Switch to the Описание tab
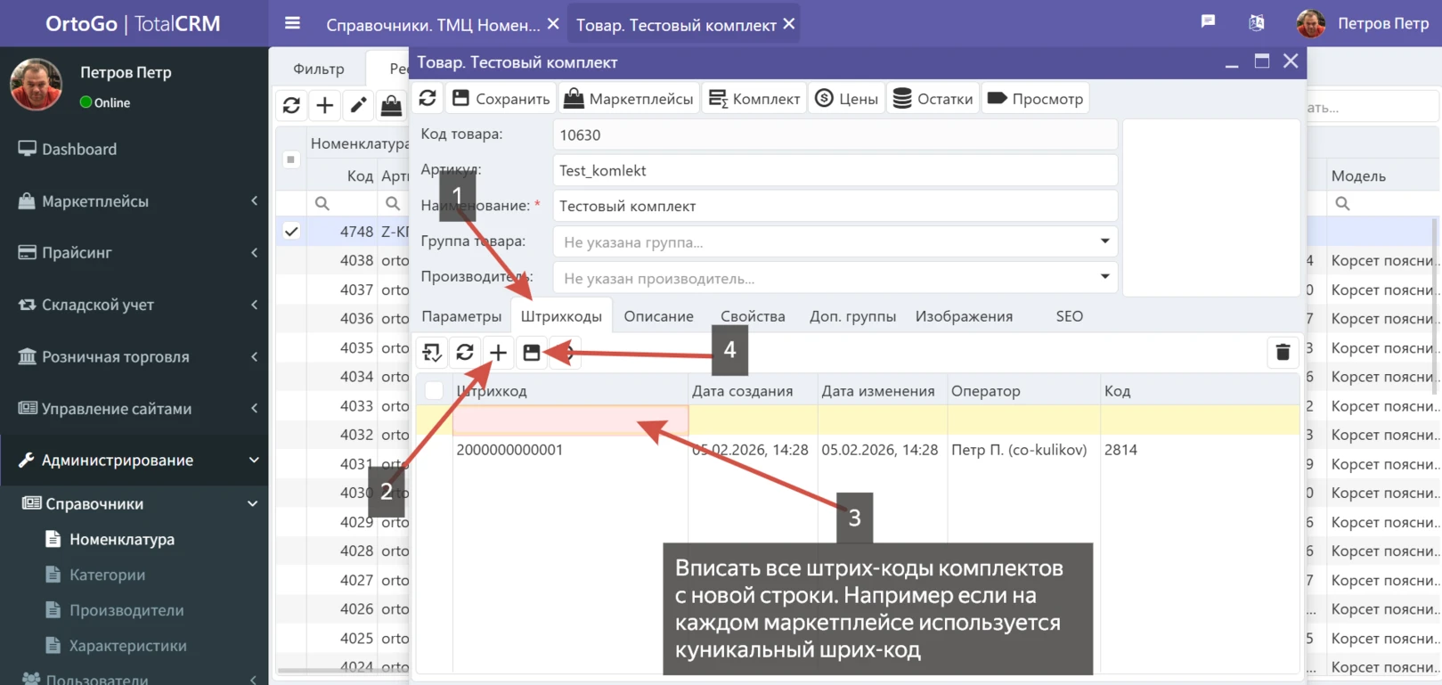Image resolution: width=1442 pixels, height=685 pixels. [658, 316]
